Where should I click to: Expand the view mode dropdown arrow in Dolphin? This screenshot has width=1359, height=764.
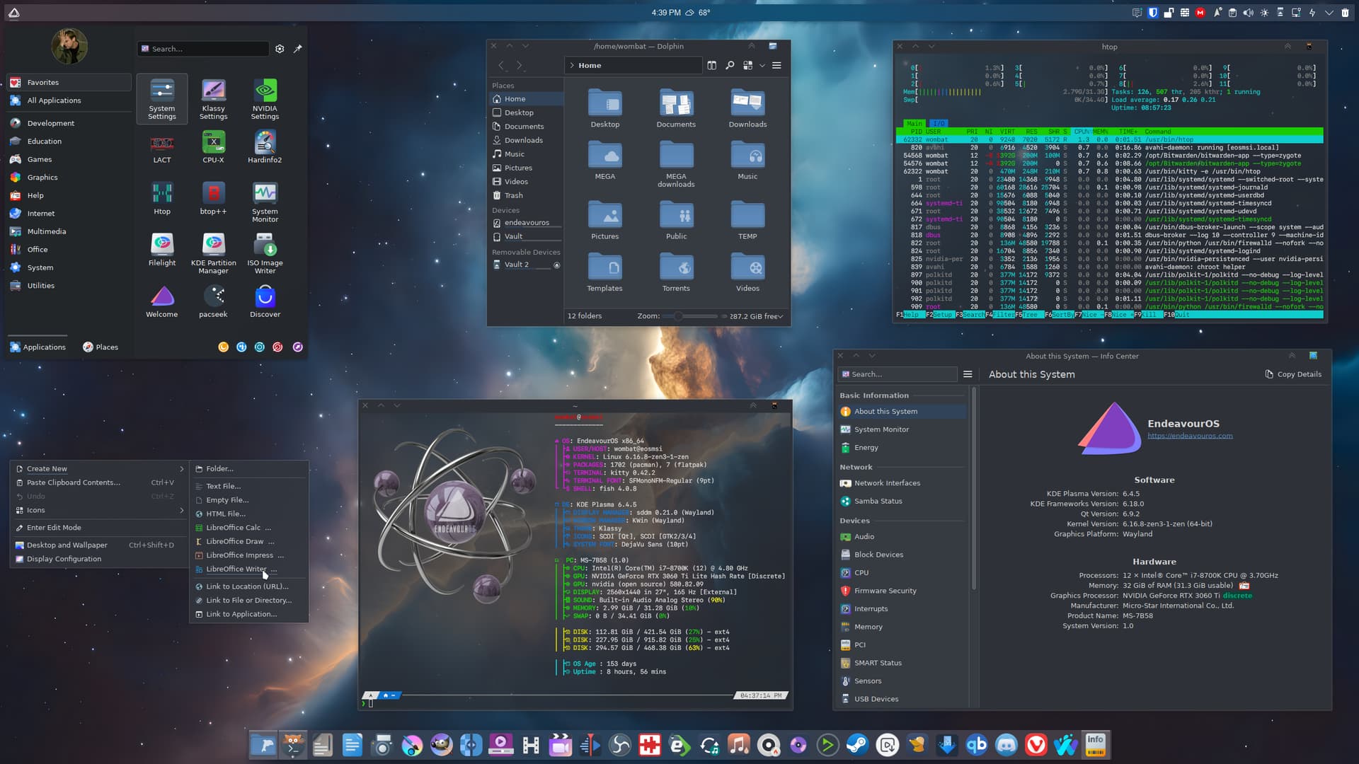(x=762, y=65)
